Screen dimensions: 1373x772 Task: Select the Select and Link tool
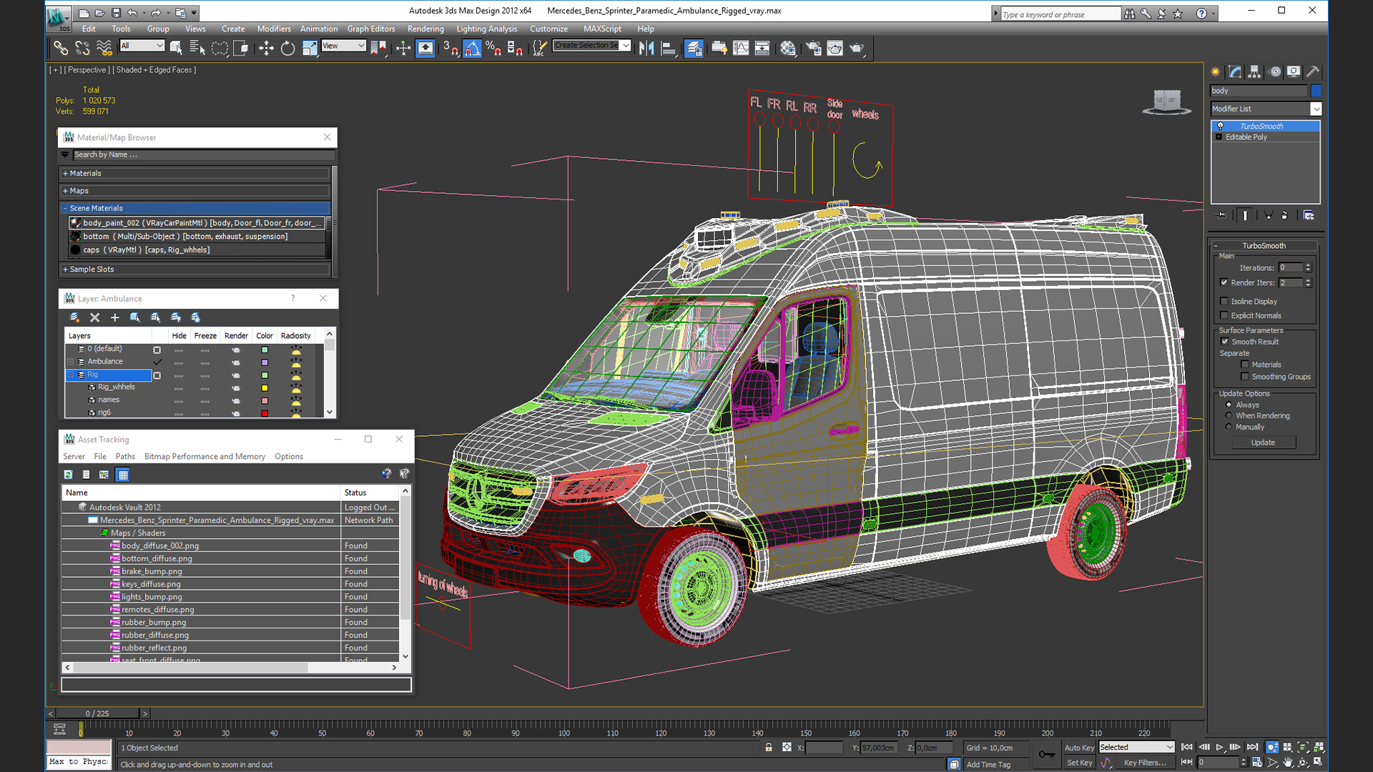point(61,48)
